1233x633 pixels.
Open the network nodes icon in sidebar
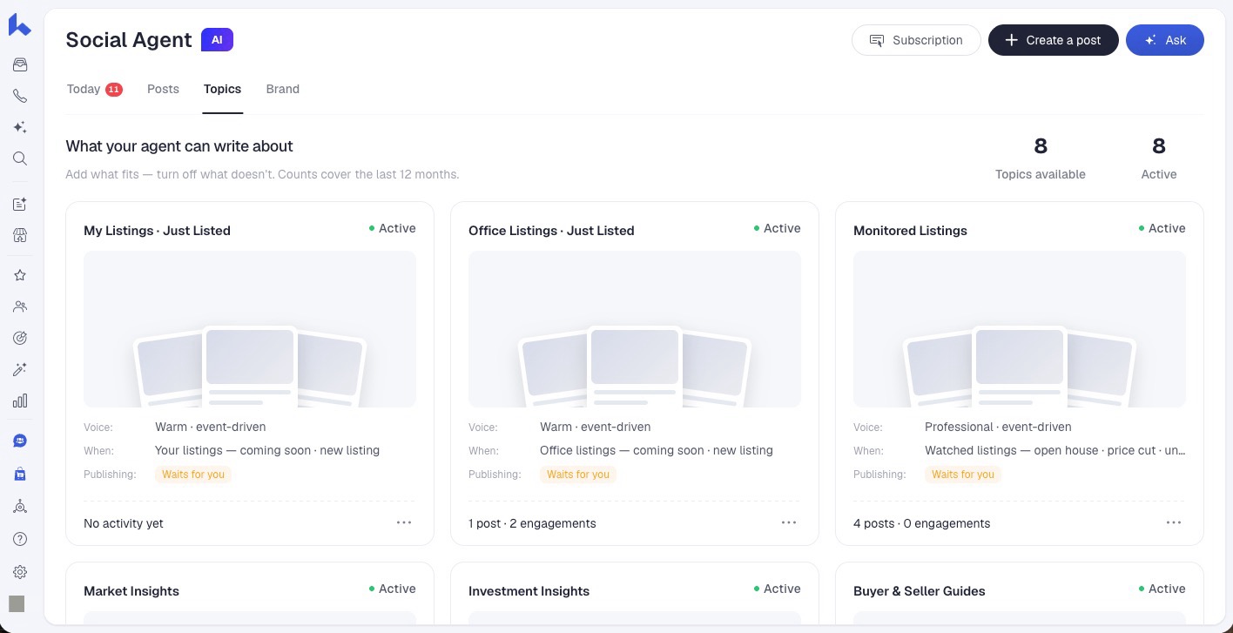click(x=19, y=506)
